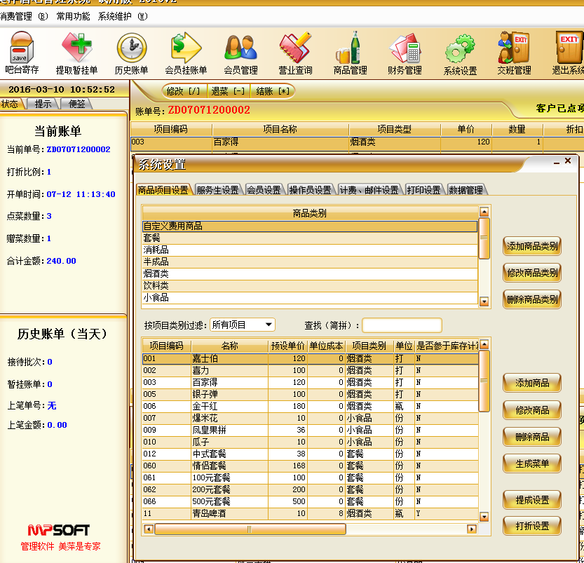This screenshot has height=563, width=584.
Task: Click product table scroll right arrow
Action: [472, 529]
